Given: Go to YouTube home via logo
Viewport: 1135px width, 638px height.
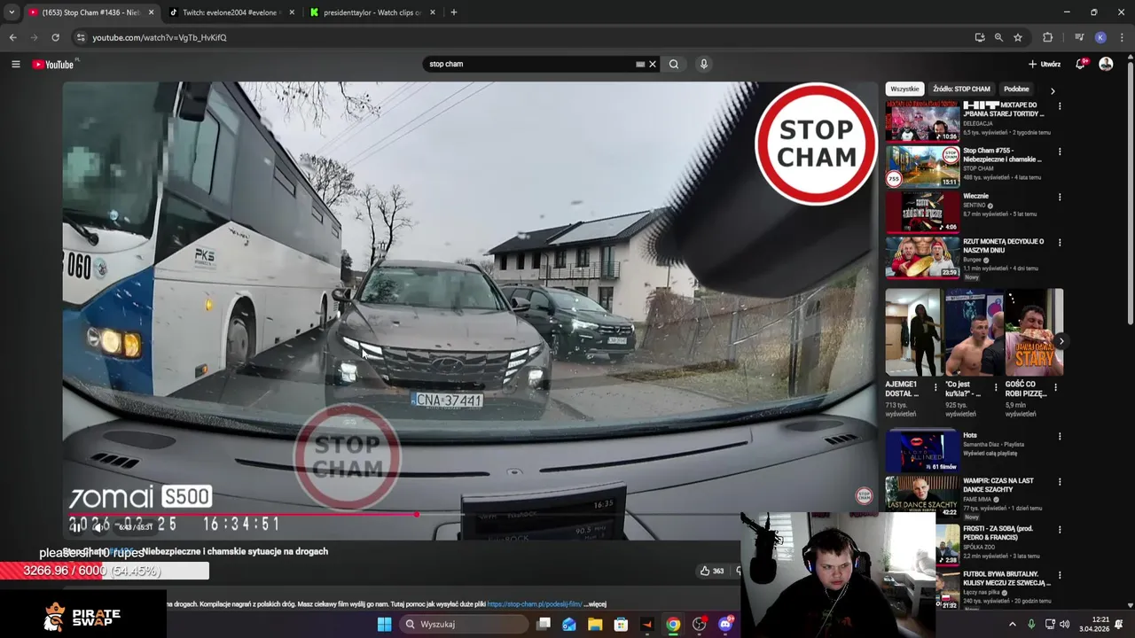Looking at the screenshot, I should [53, 64].
